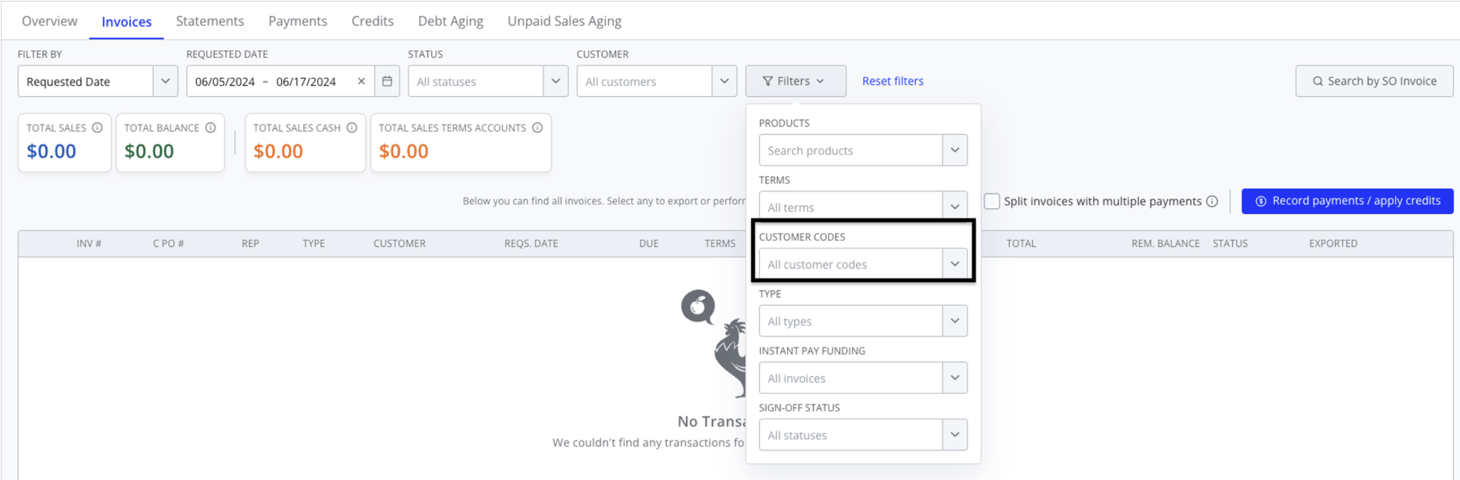Image resolution: width=1460 pixels, height=480 pixels.
Task: Switch to the Debt Aging tab
Action: pos(450,21)
